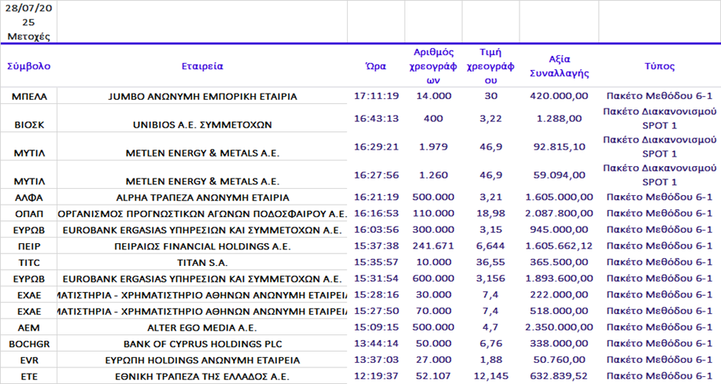
Task: Click the symbol cell 'TITC'
Action: click(29, 263)
